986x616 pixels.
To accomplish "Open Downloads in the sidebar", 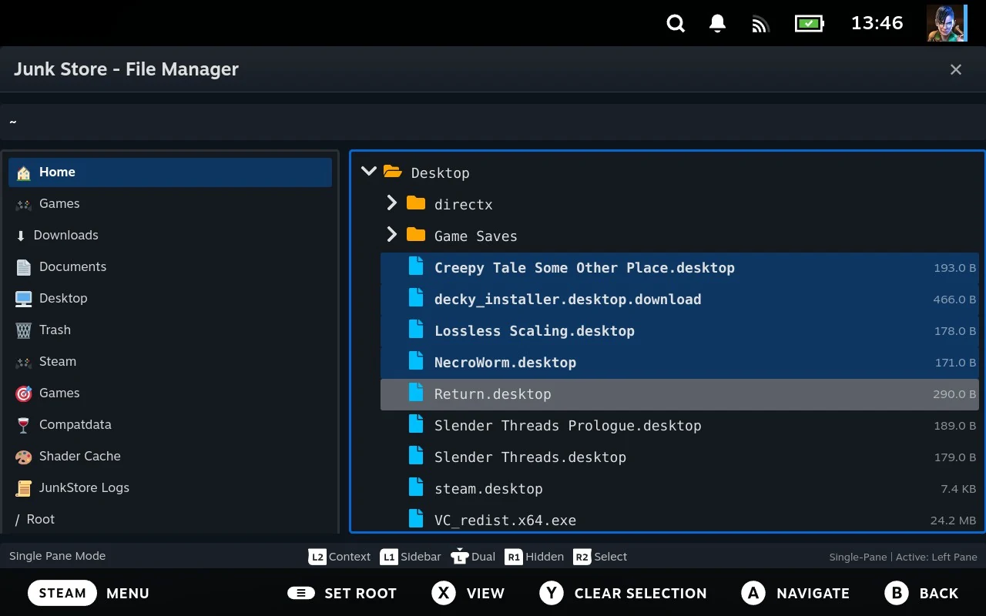I will point(170,235).
